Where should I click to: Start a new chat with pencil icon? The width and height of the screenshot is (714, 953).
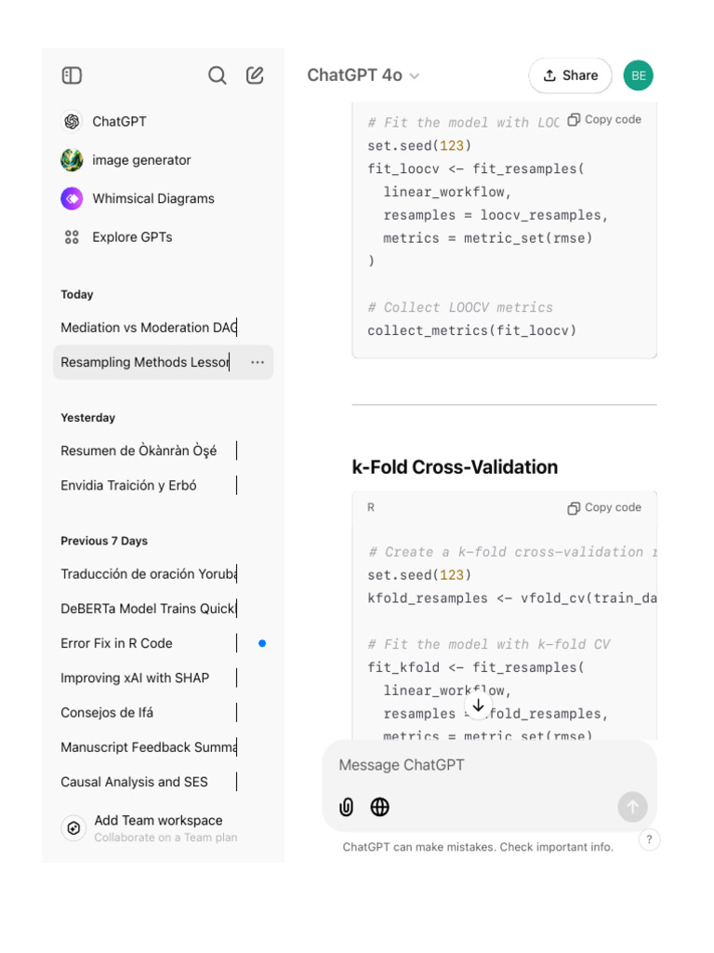coord(255,75)
